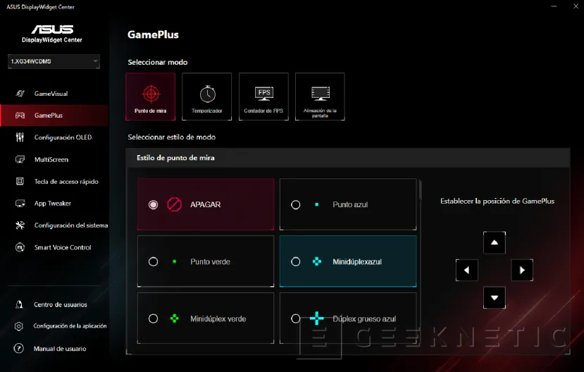Select the Punto azul radio button
584x372 pixels.
[x=296, y=205]
